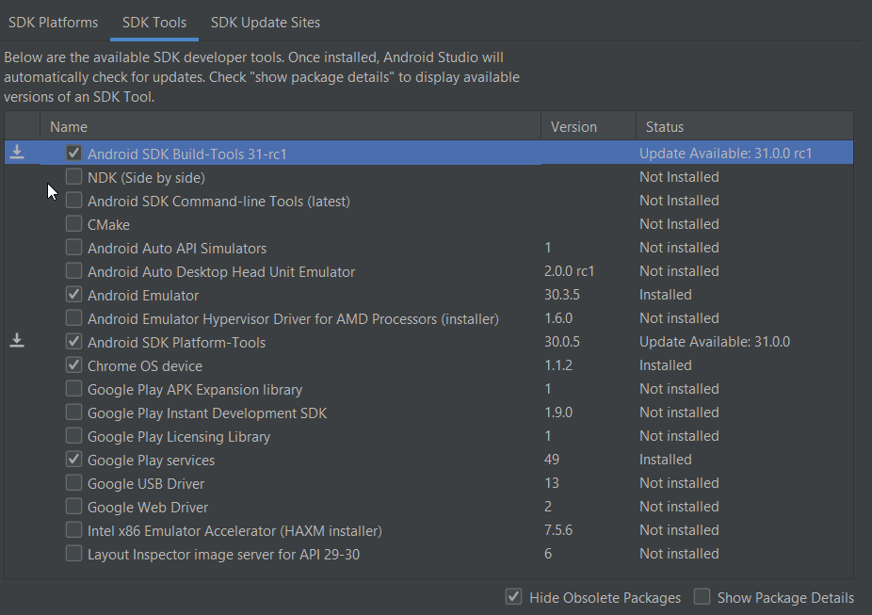This screenshot has width=872, height=615.
Task: Enable Show Package Details checkbox
Action: [x=702, y=596]
